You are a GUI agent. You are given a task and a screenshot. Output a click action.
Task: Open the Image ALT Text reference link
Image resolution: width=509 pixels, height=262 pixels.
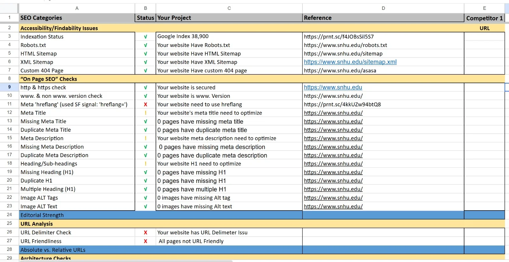[333, 206]
